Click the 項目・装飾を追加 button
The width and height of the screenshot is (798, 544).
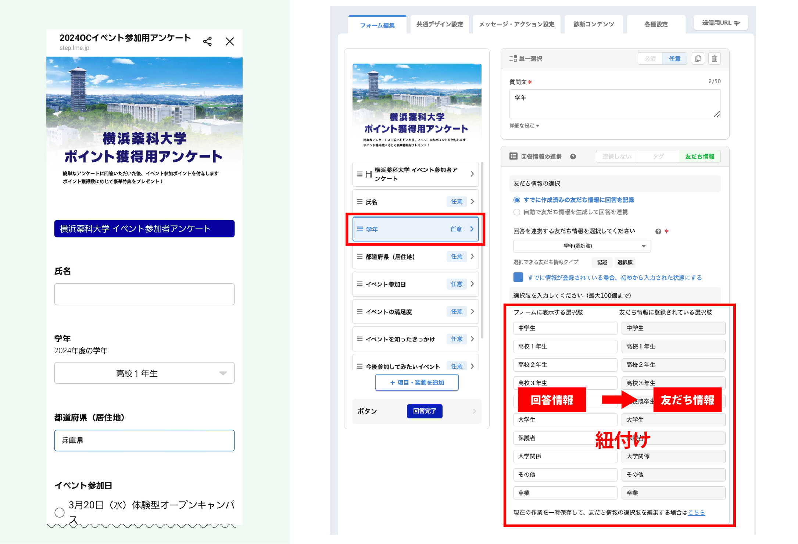[416, 383]
